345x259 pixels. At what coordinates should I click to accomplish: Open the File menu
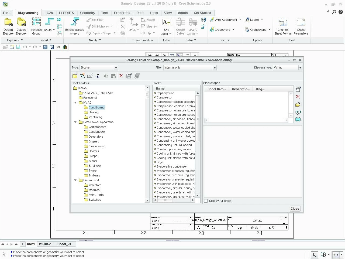7,13
